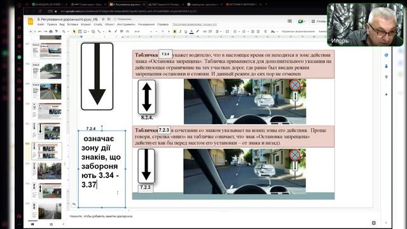407x229 pixels.
Task: Select the line tool
Action: [99, 31]
